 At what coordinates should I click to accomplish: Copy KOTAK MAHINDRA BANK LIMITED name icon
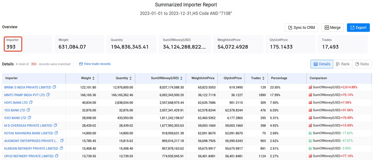click(x=56, y=133)
